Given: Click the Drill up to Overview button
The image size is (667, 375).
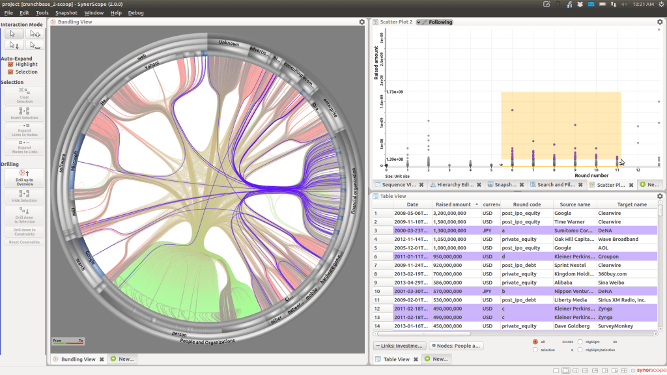Looking at the screenshot, I should 24,178.
